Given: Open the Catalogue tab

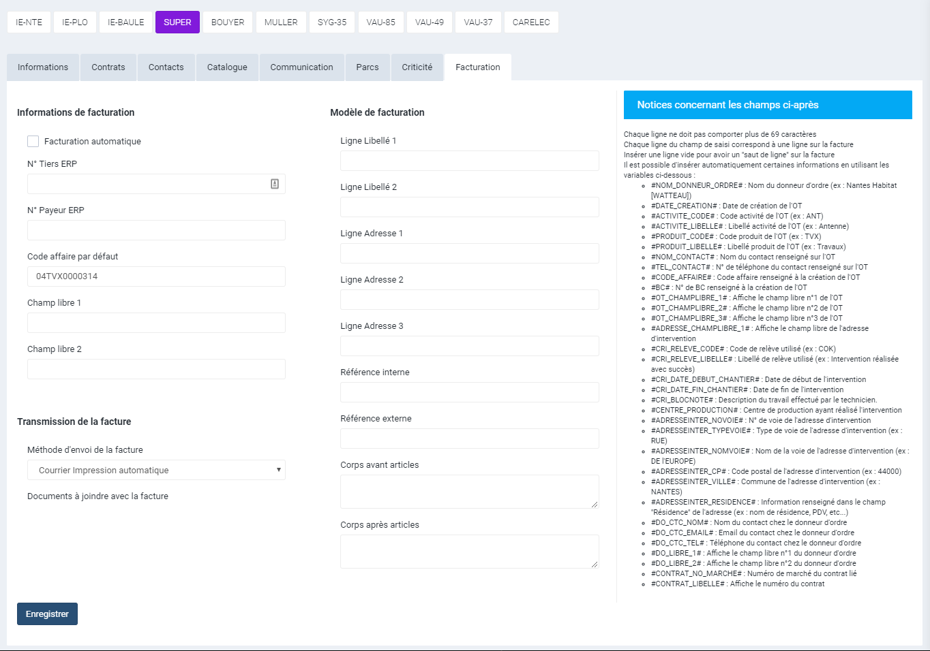Looking at the screenshot, I should click(x=227, y=67).
